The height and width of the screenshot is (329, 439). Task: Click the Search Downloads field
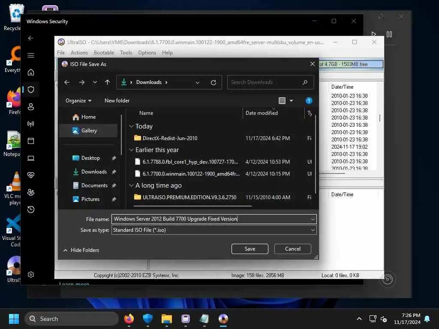coord(270,82)
